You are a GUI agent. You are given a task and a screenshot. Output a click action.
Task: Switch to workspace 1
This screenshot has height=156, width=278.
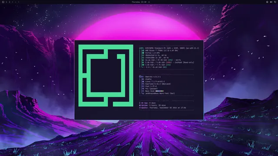pyautogui.click(x=7, y=2)
